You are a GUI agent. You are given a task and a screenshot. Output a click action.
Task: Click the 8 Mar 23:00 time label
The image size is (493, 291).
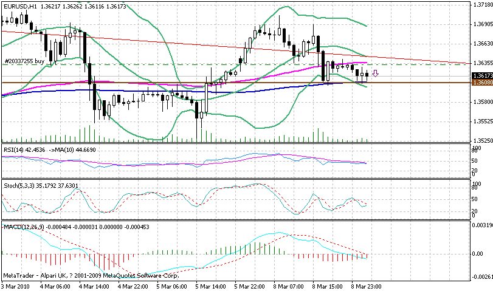[367, 287]
